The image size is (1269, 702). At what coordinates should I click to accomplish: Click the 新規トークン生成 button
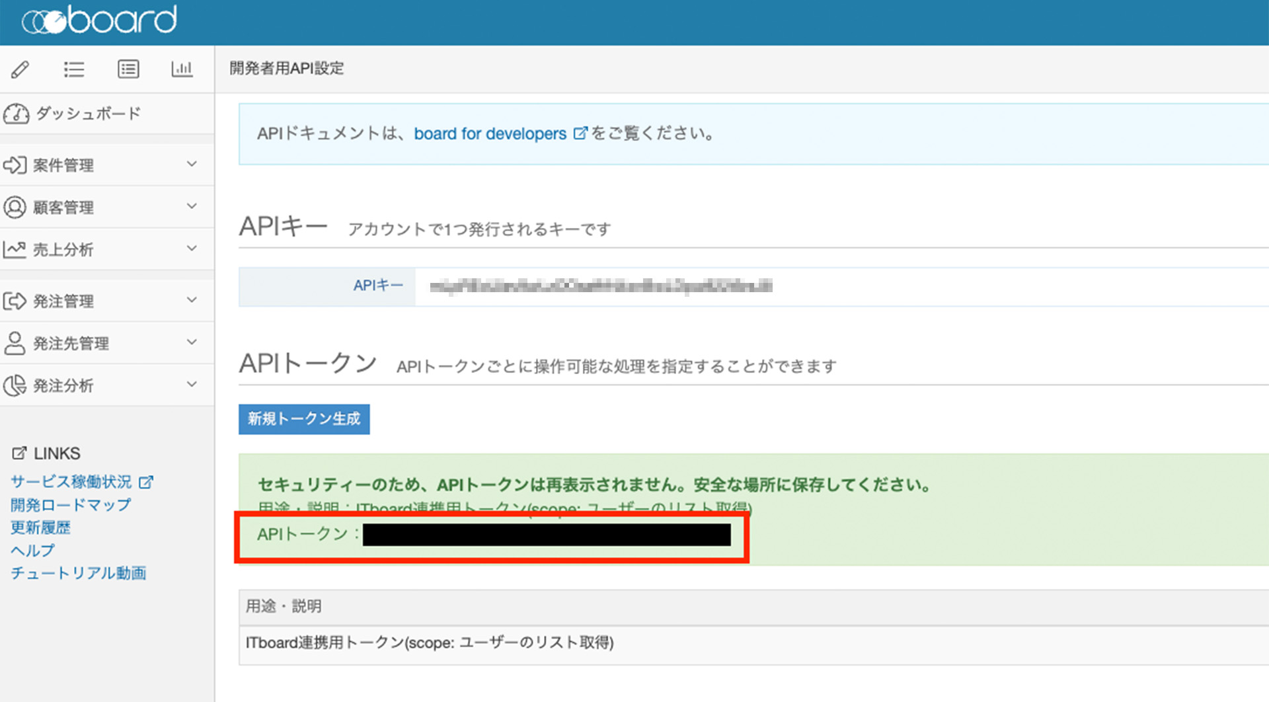point(304,419)
